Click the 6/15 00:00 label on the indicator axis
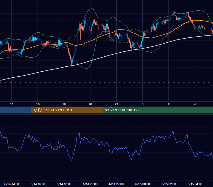This screenshot has width=213, height=187. coord(143,184)
